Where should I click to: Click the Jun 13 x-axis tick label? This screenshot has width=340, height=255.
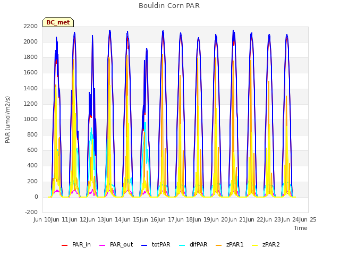[96, 219]
